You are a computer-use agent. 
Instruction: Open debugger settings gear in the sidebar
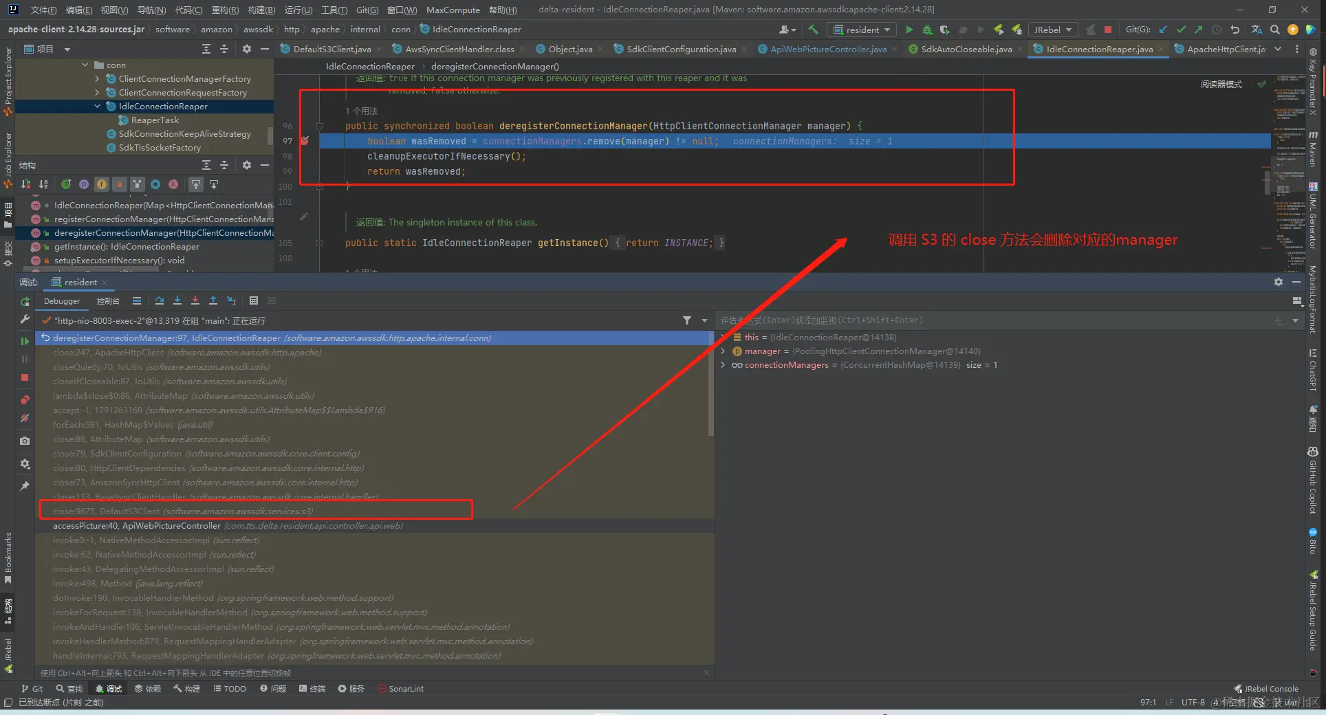coord(25,464)
